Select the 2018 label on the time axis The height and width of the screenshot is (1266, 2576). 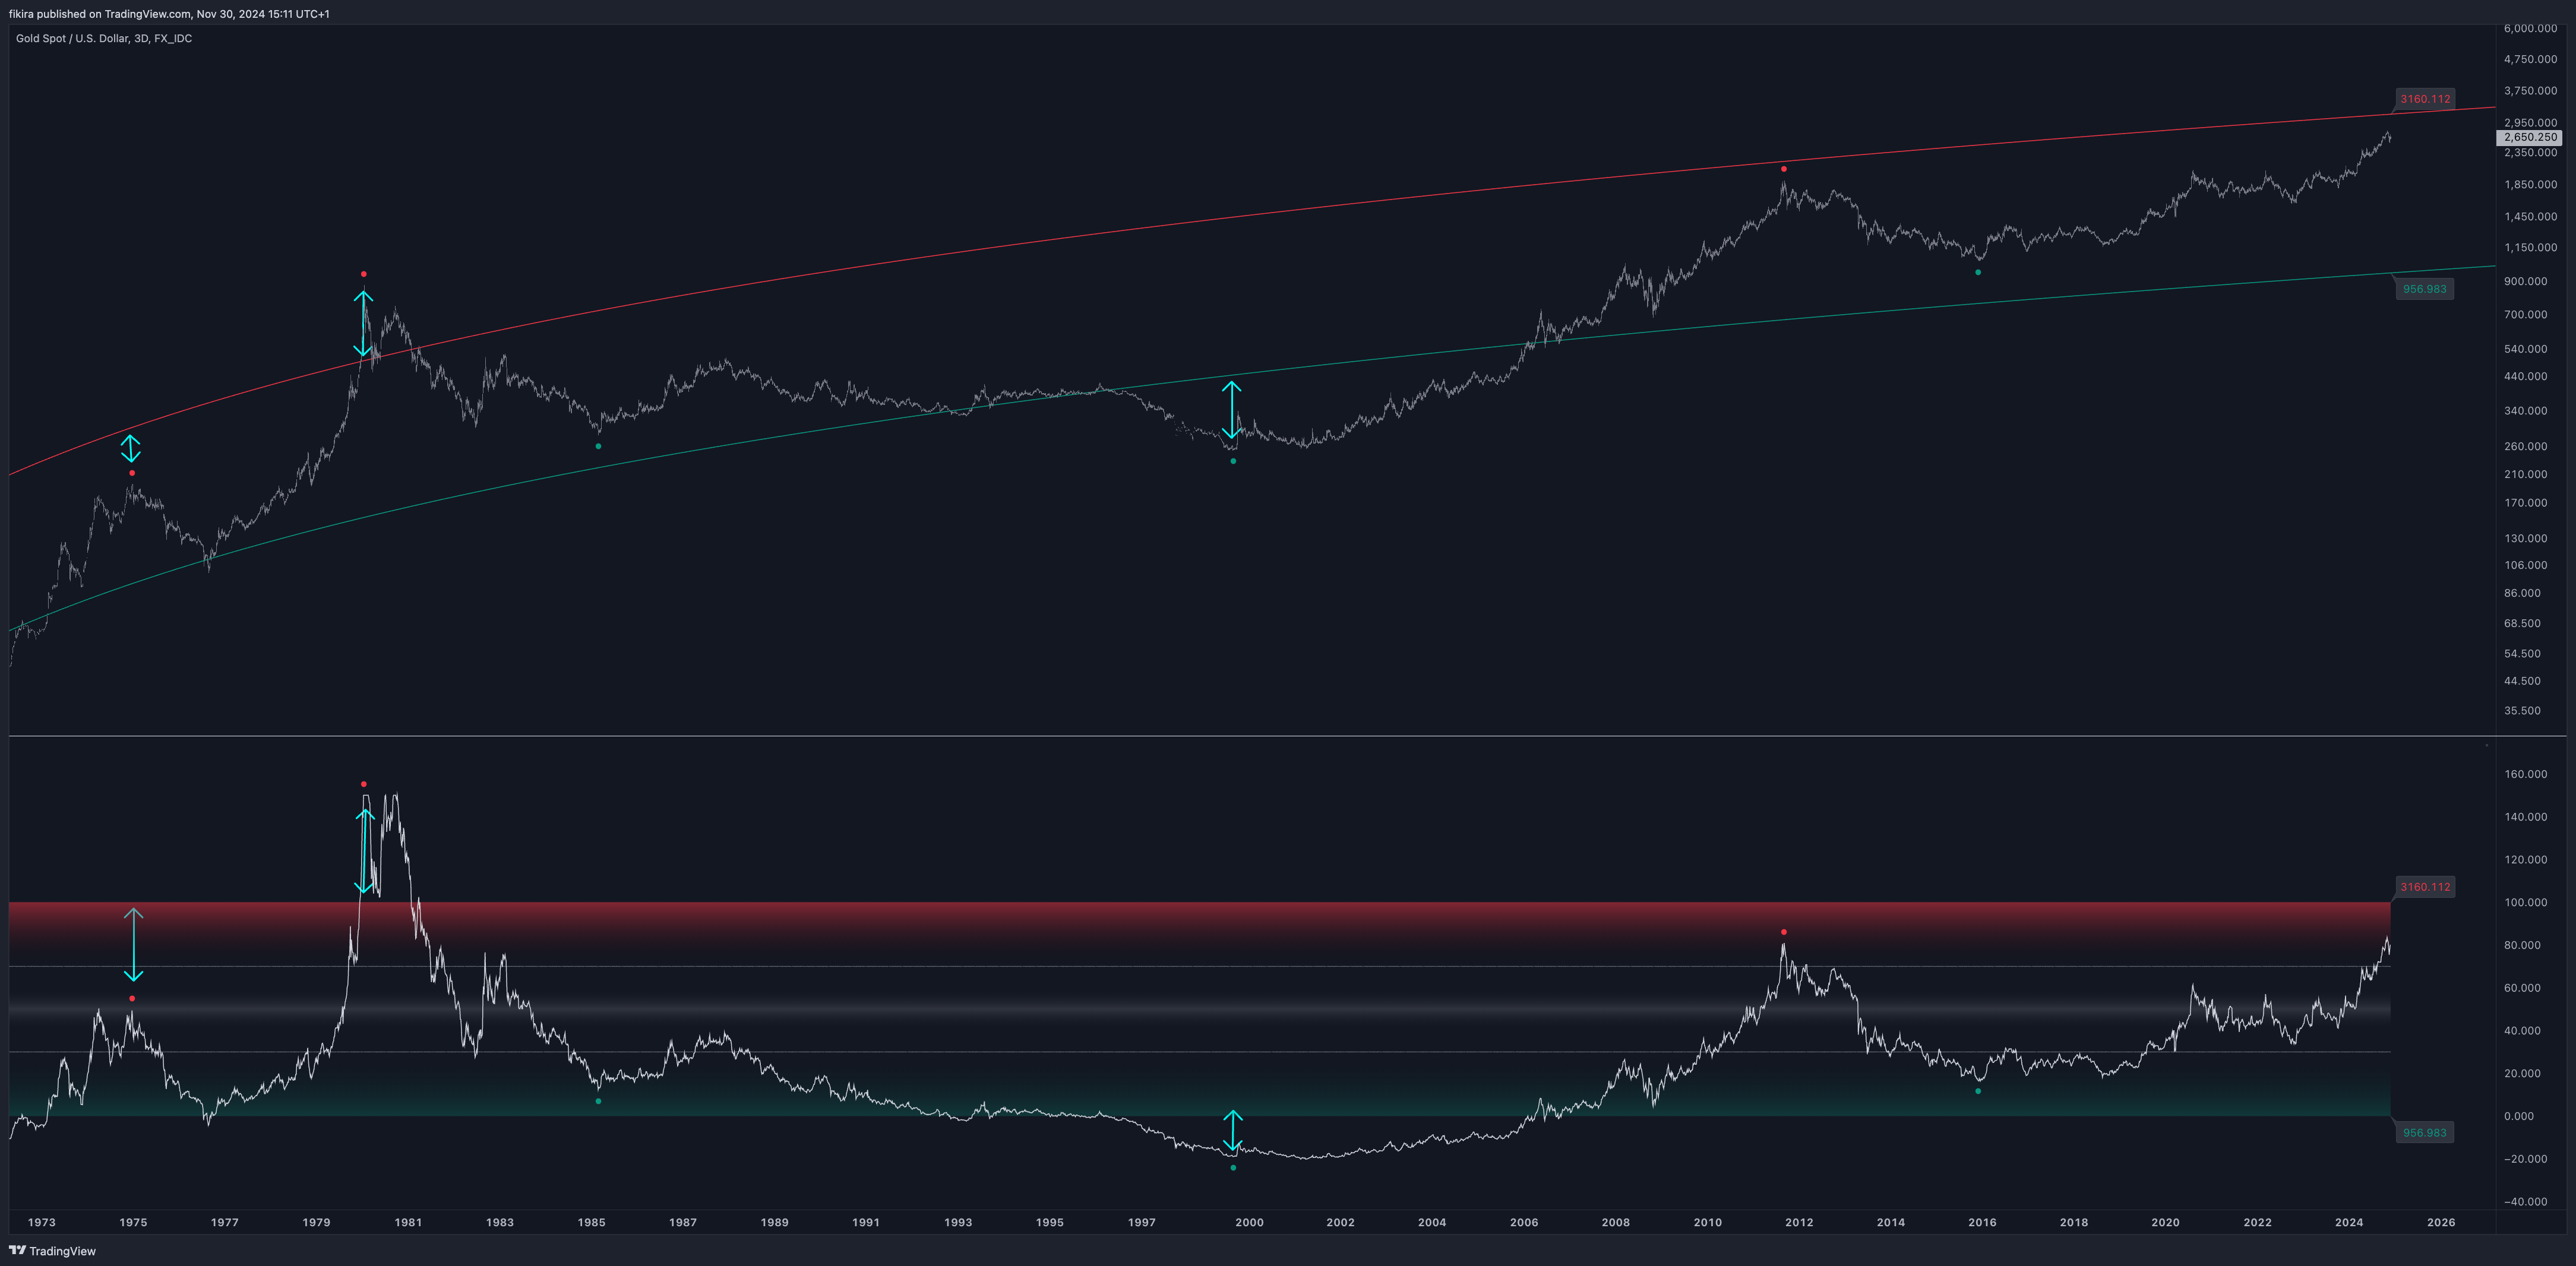click(2074, 1223)
